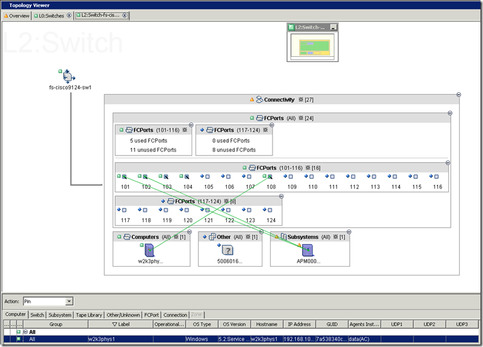The image size is (483, 347).
Task: Sort table by Label column
Action: (121, 324)
